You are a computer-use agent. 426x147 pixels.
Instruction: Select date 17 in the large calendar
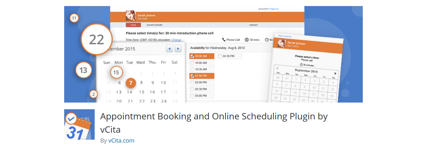pyautogui.click(x=163, y=92)
